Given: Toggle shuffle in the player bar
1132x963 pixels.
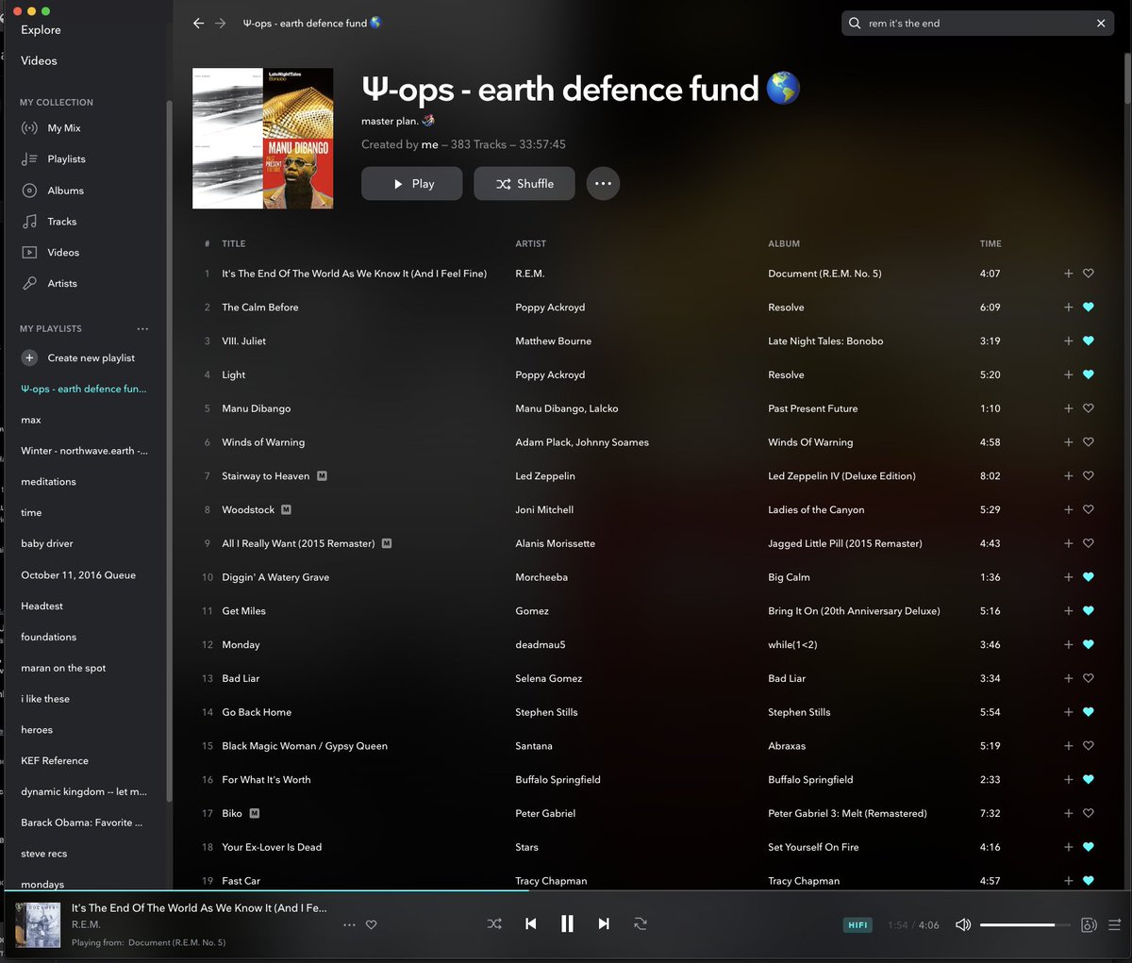Looking at the screenshot, I should (x=494, y=924).
